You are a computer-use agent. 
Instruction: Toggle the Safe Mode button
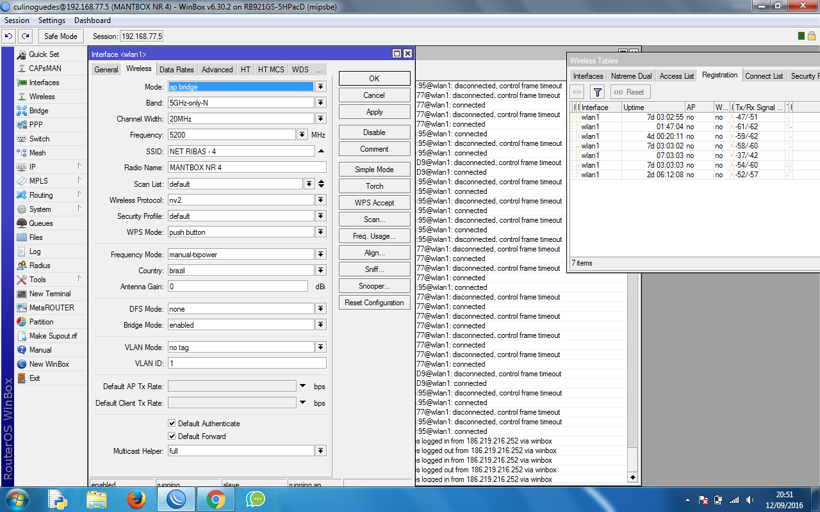(x=60, y=36)
